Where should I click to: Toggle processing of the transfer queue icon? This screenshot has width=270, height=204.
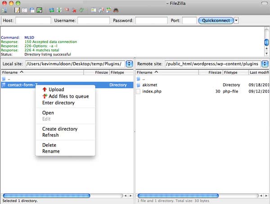click(59, 10)
